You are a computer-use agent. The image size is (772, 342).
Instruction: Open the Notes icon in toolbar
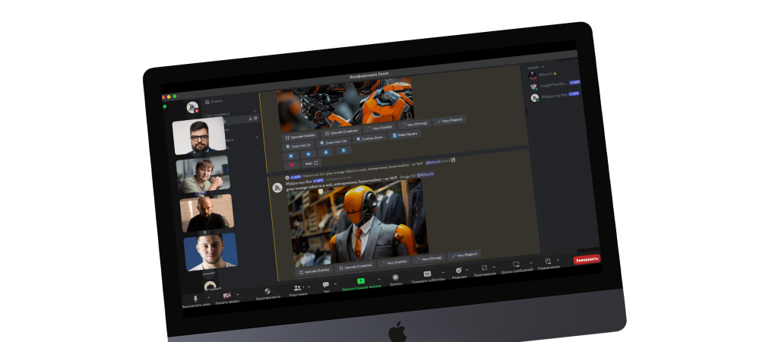pyautogui.click(x=548, y=263)
